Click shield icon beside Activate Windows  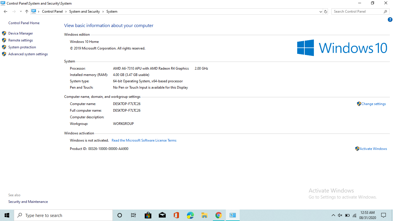(357, 149)
